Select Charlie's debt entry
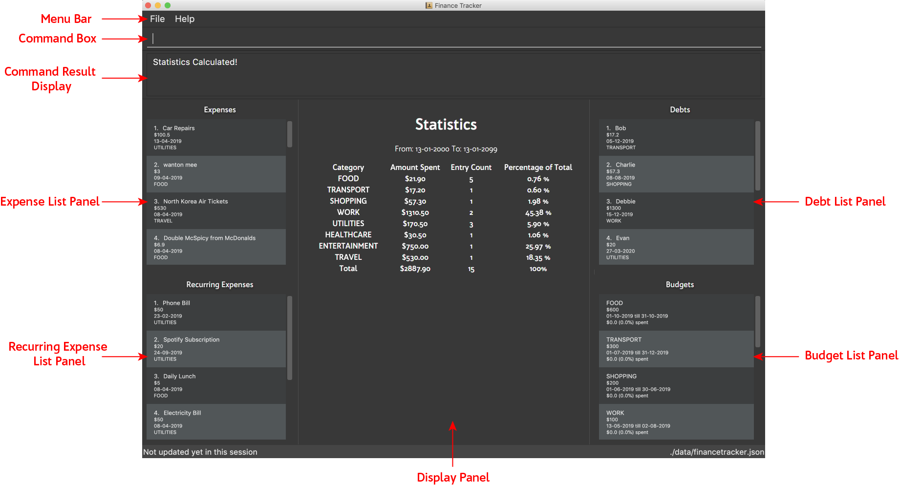Image resolution: width=899 pixels, height=485 pixels. tap(676, 174)
